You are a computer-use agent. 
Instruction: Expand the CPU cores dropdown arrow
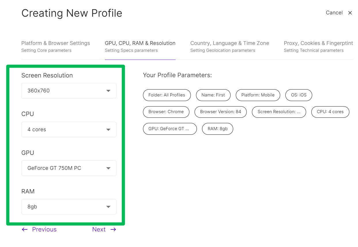(x=108, y=130)
